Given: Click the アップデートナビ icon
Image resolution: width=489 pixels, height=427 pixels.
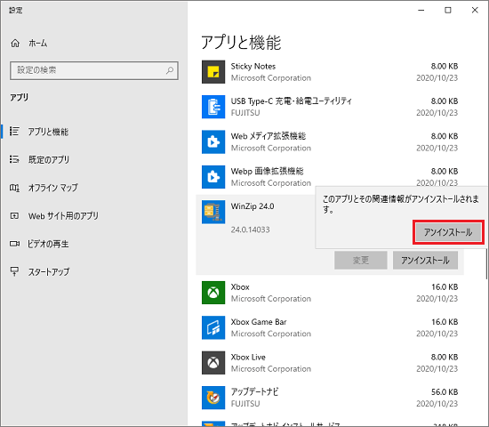Looking at the screenshot, I should pyautogui.click(x=213, y=398).
